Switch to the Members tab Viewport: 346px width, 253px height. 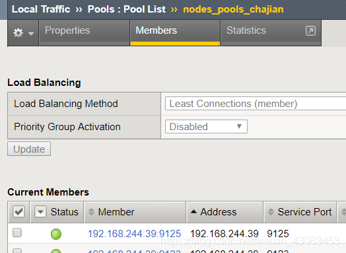point(175,32)
